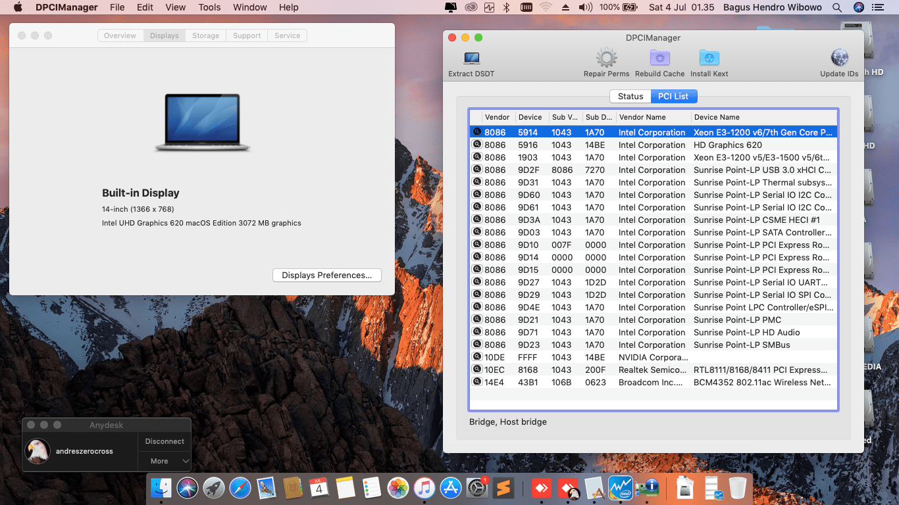Open Spotlight search in menu bar
The height and width of the screenshot is (505, 899).
(837, 7)
